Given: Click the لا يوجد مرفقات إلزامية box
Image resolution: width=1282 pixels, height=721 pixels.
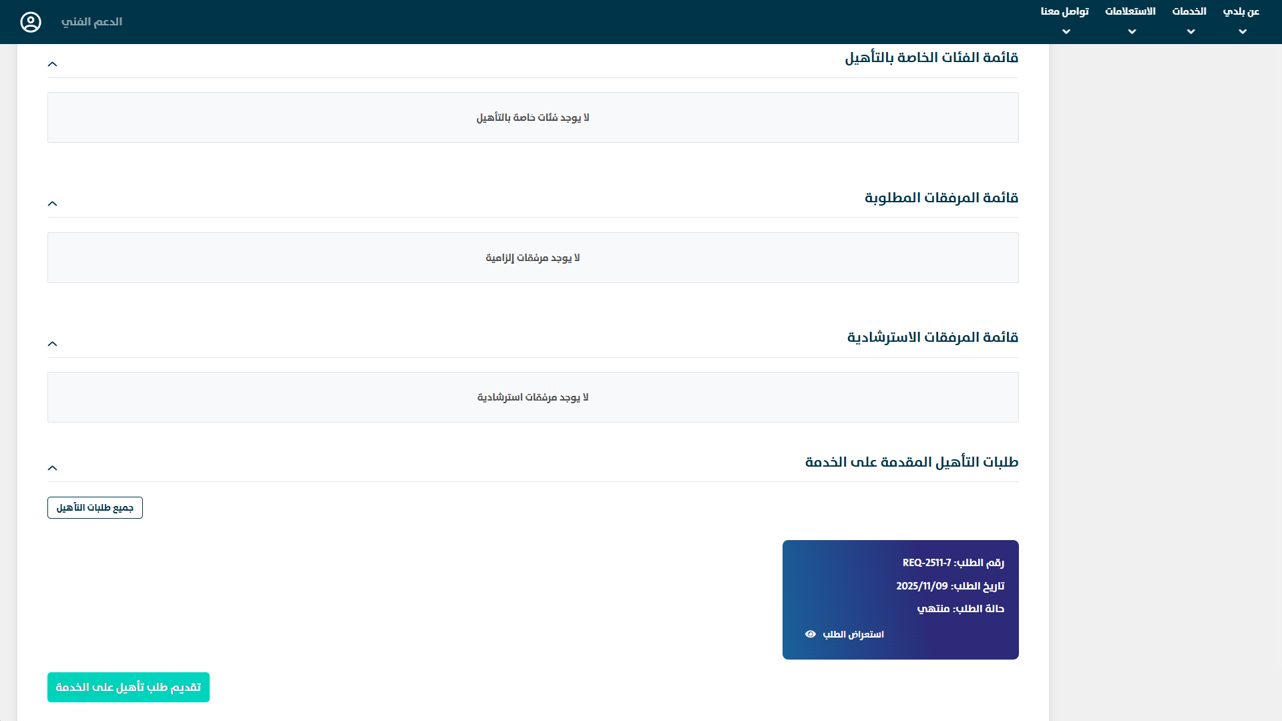Looking at the screenshot, I should pos(532,258).
